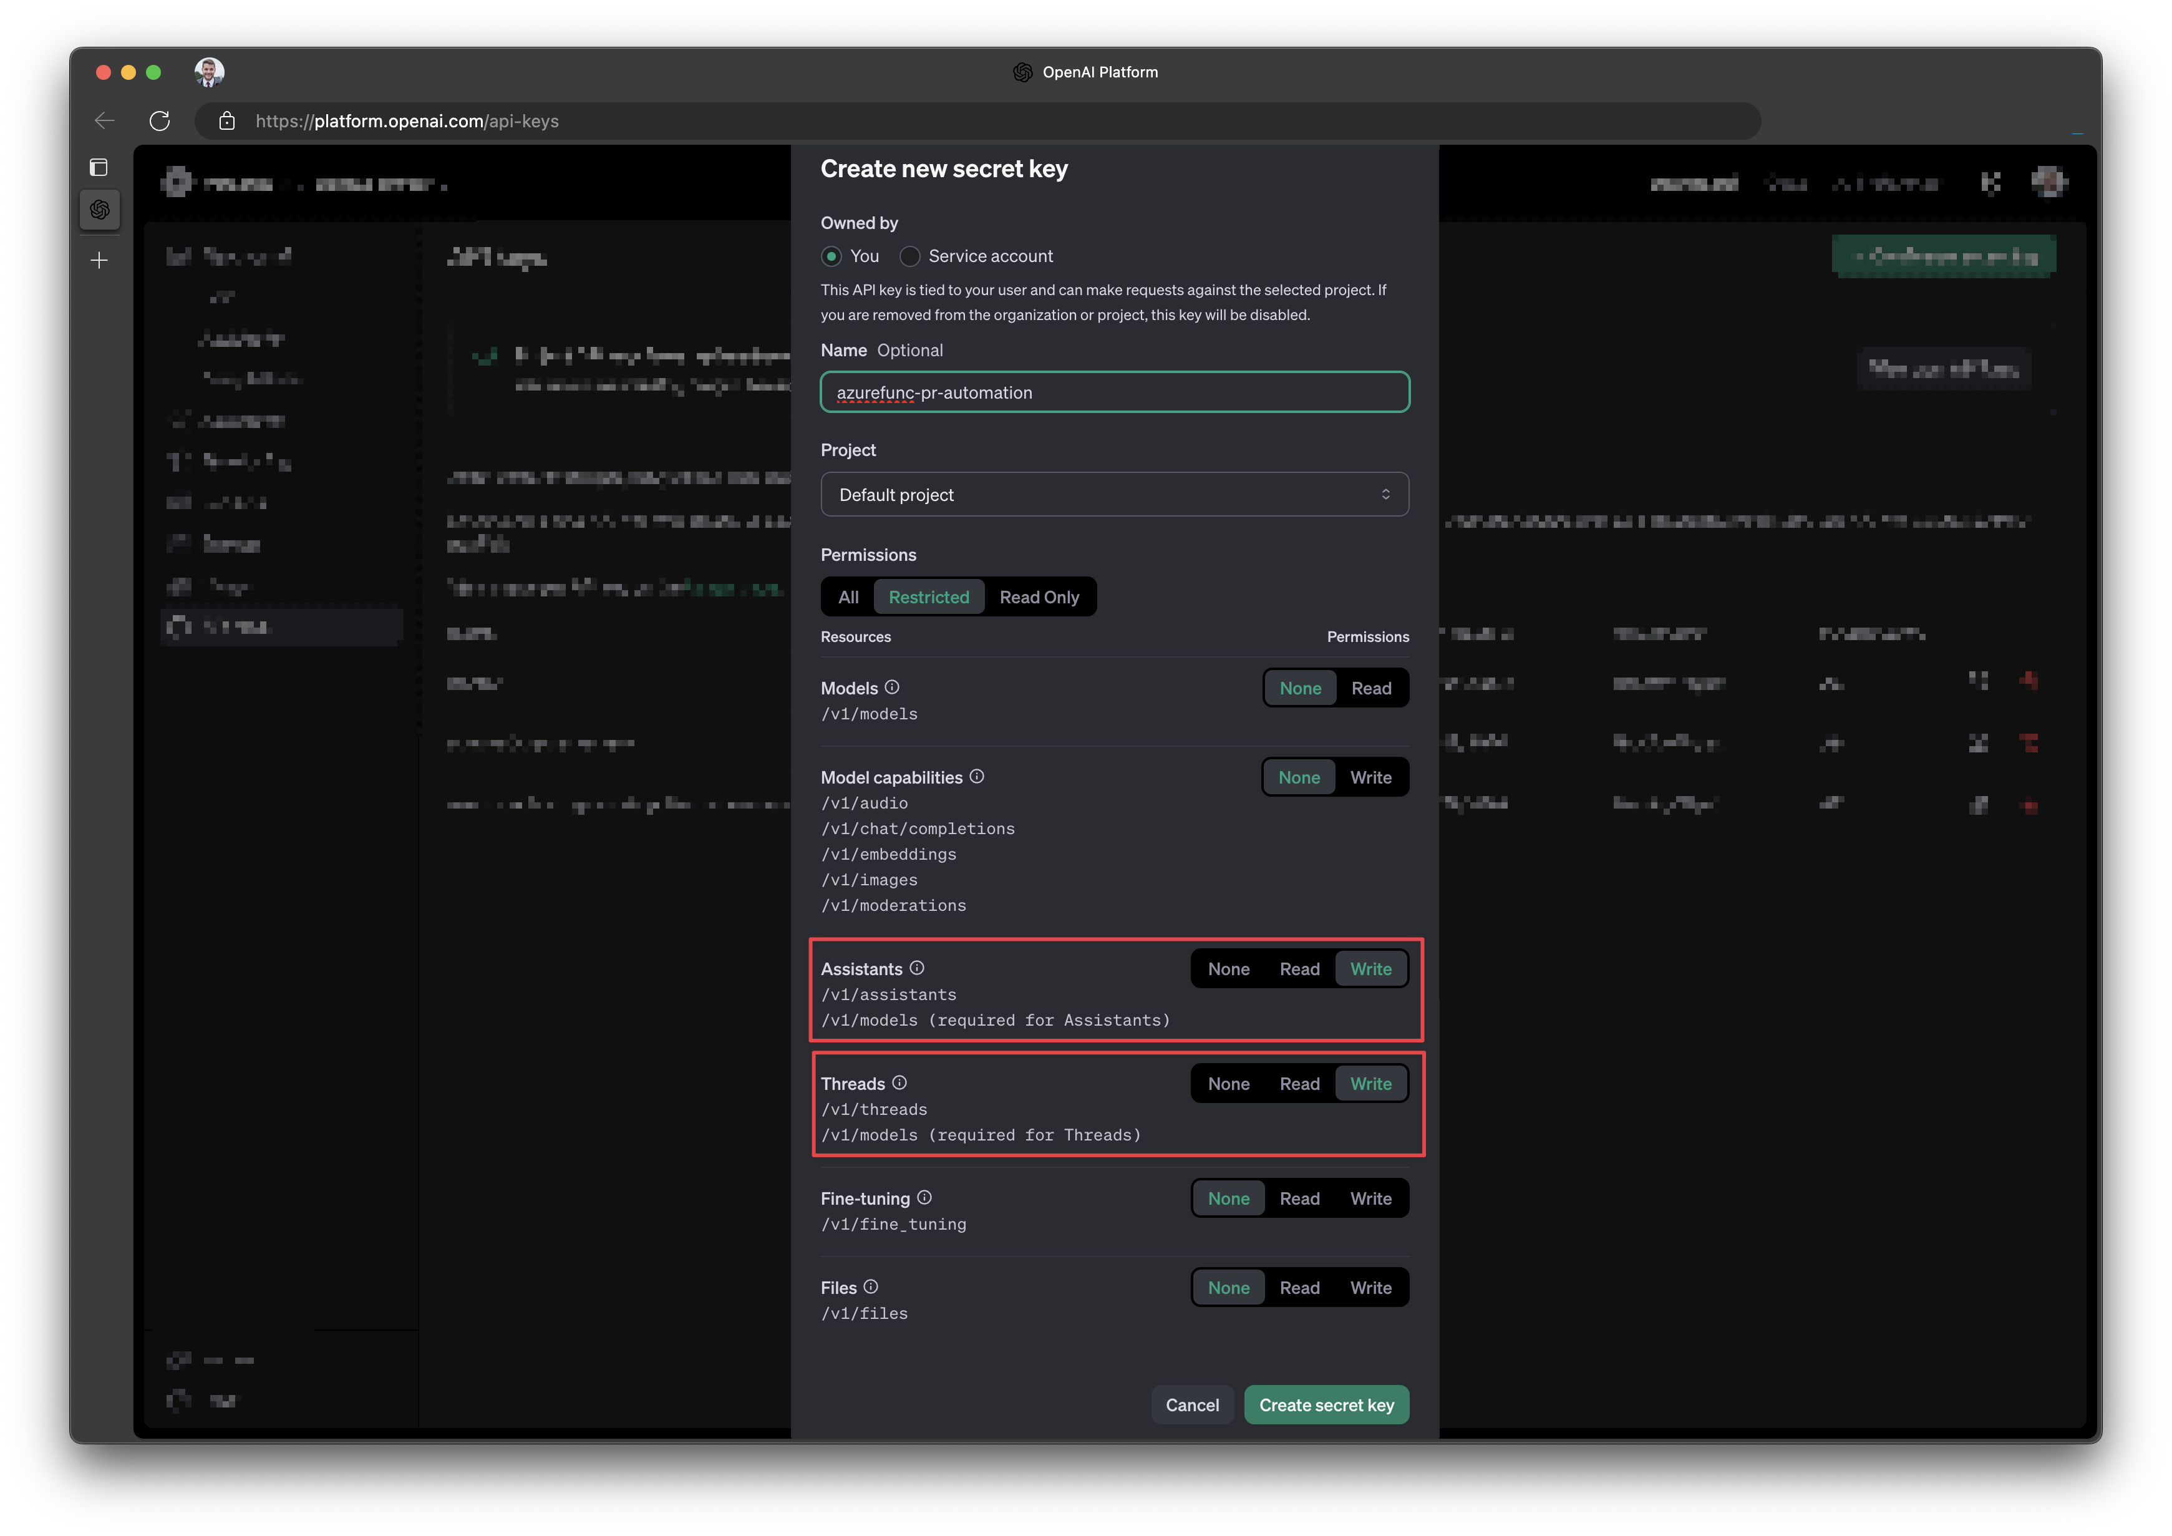Set Threads permission to Write

pyautogui.click(x=1370, y=1084)
